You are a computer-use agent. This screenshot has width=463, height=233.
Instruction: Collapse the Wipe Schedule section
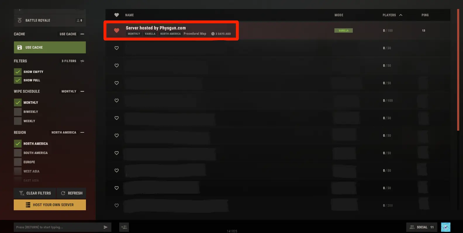coord(82,91)
